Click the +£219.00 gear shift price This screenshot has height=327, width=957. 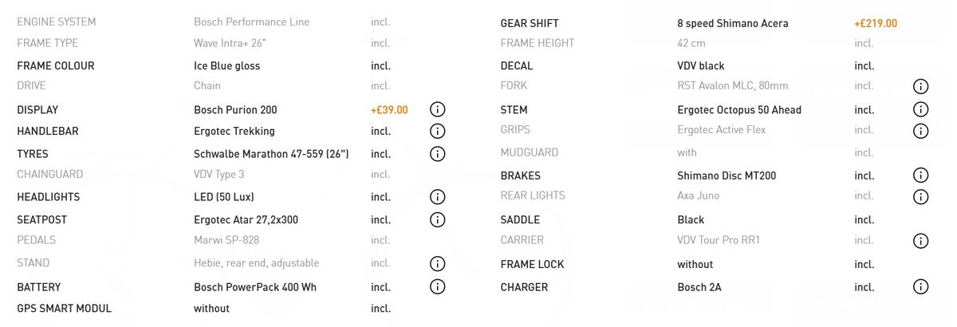[x=875, y=24]
